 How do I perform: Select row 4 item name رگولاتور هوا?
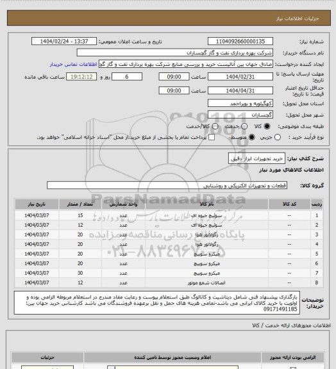click(x=206, y=245)
